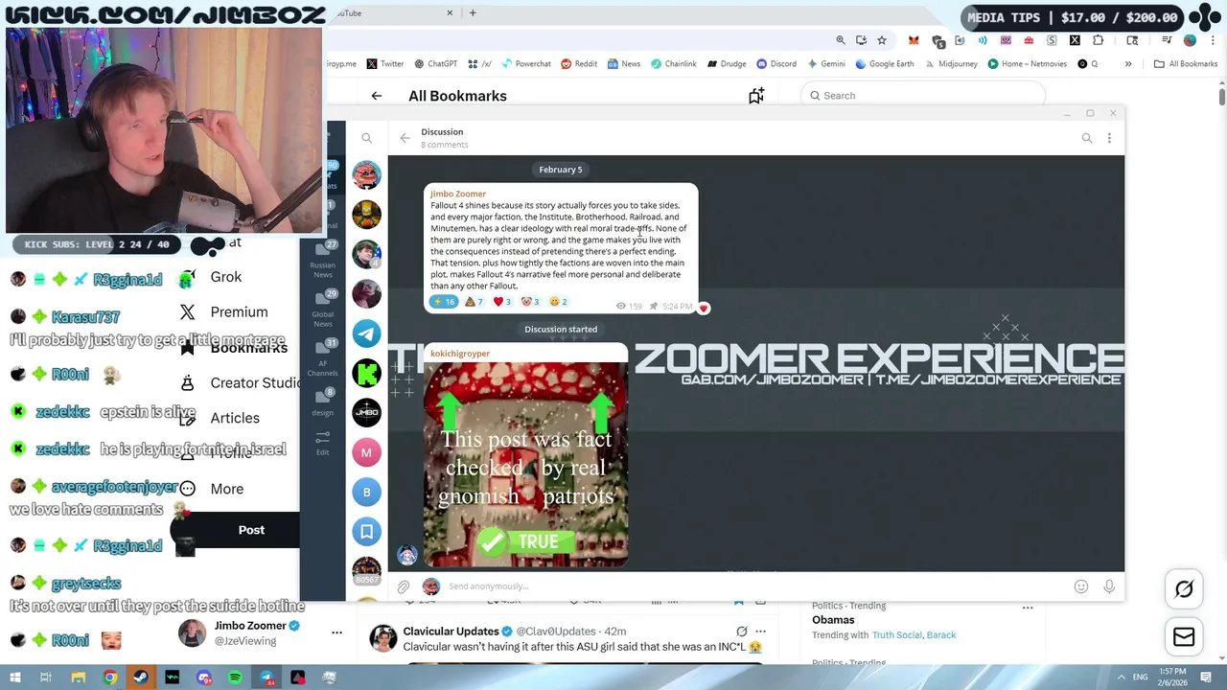Open the Spotify taskbar icon
This screenshot has height=690, width=1227.
(x=235, y=678)
